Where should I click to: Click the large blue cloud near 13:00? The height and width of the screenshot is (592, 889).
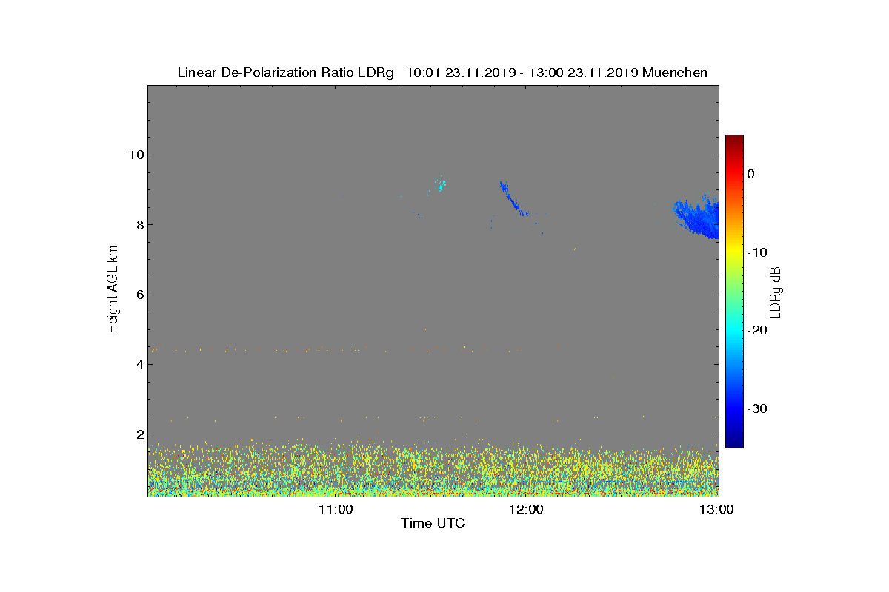[x=698, y=218]
